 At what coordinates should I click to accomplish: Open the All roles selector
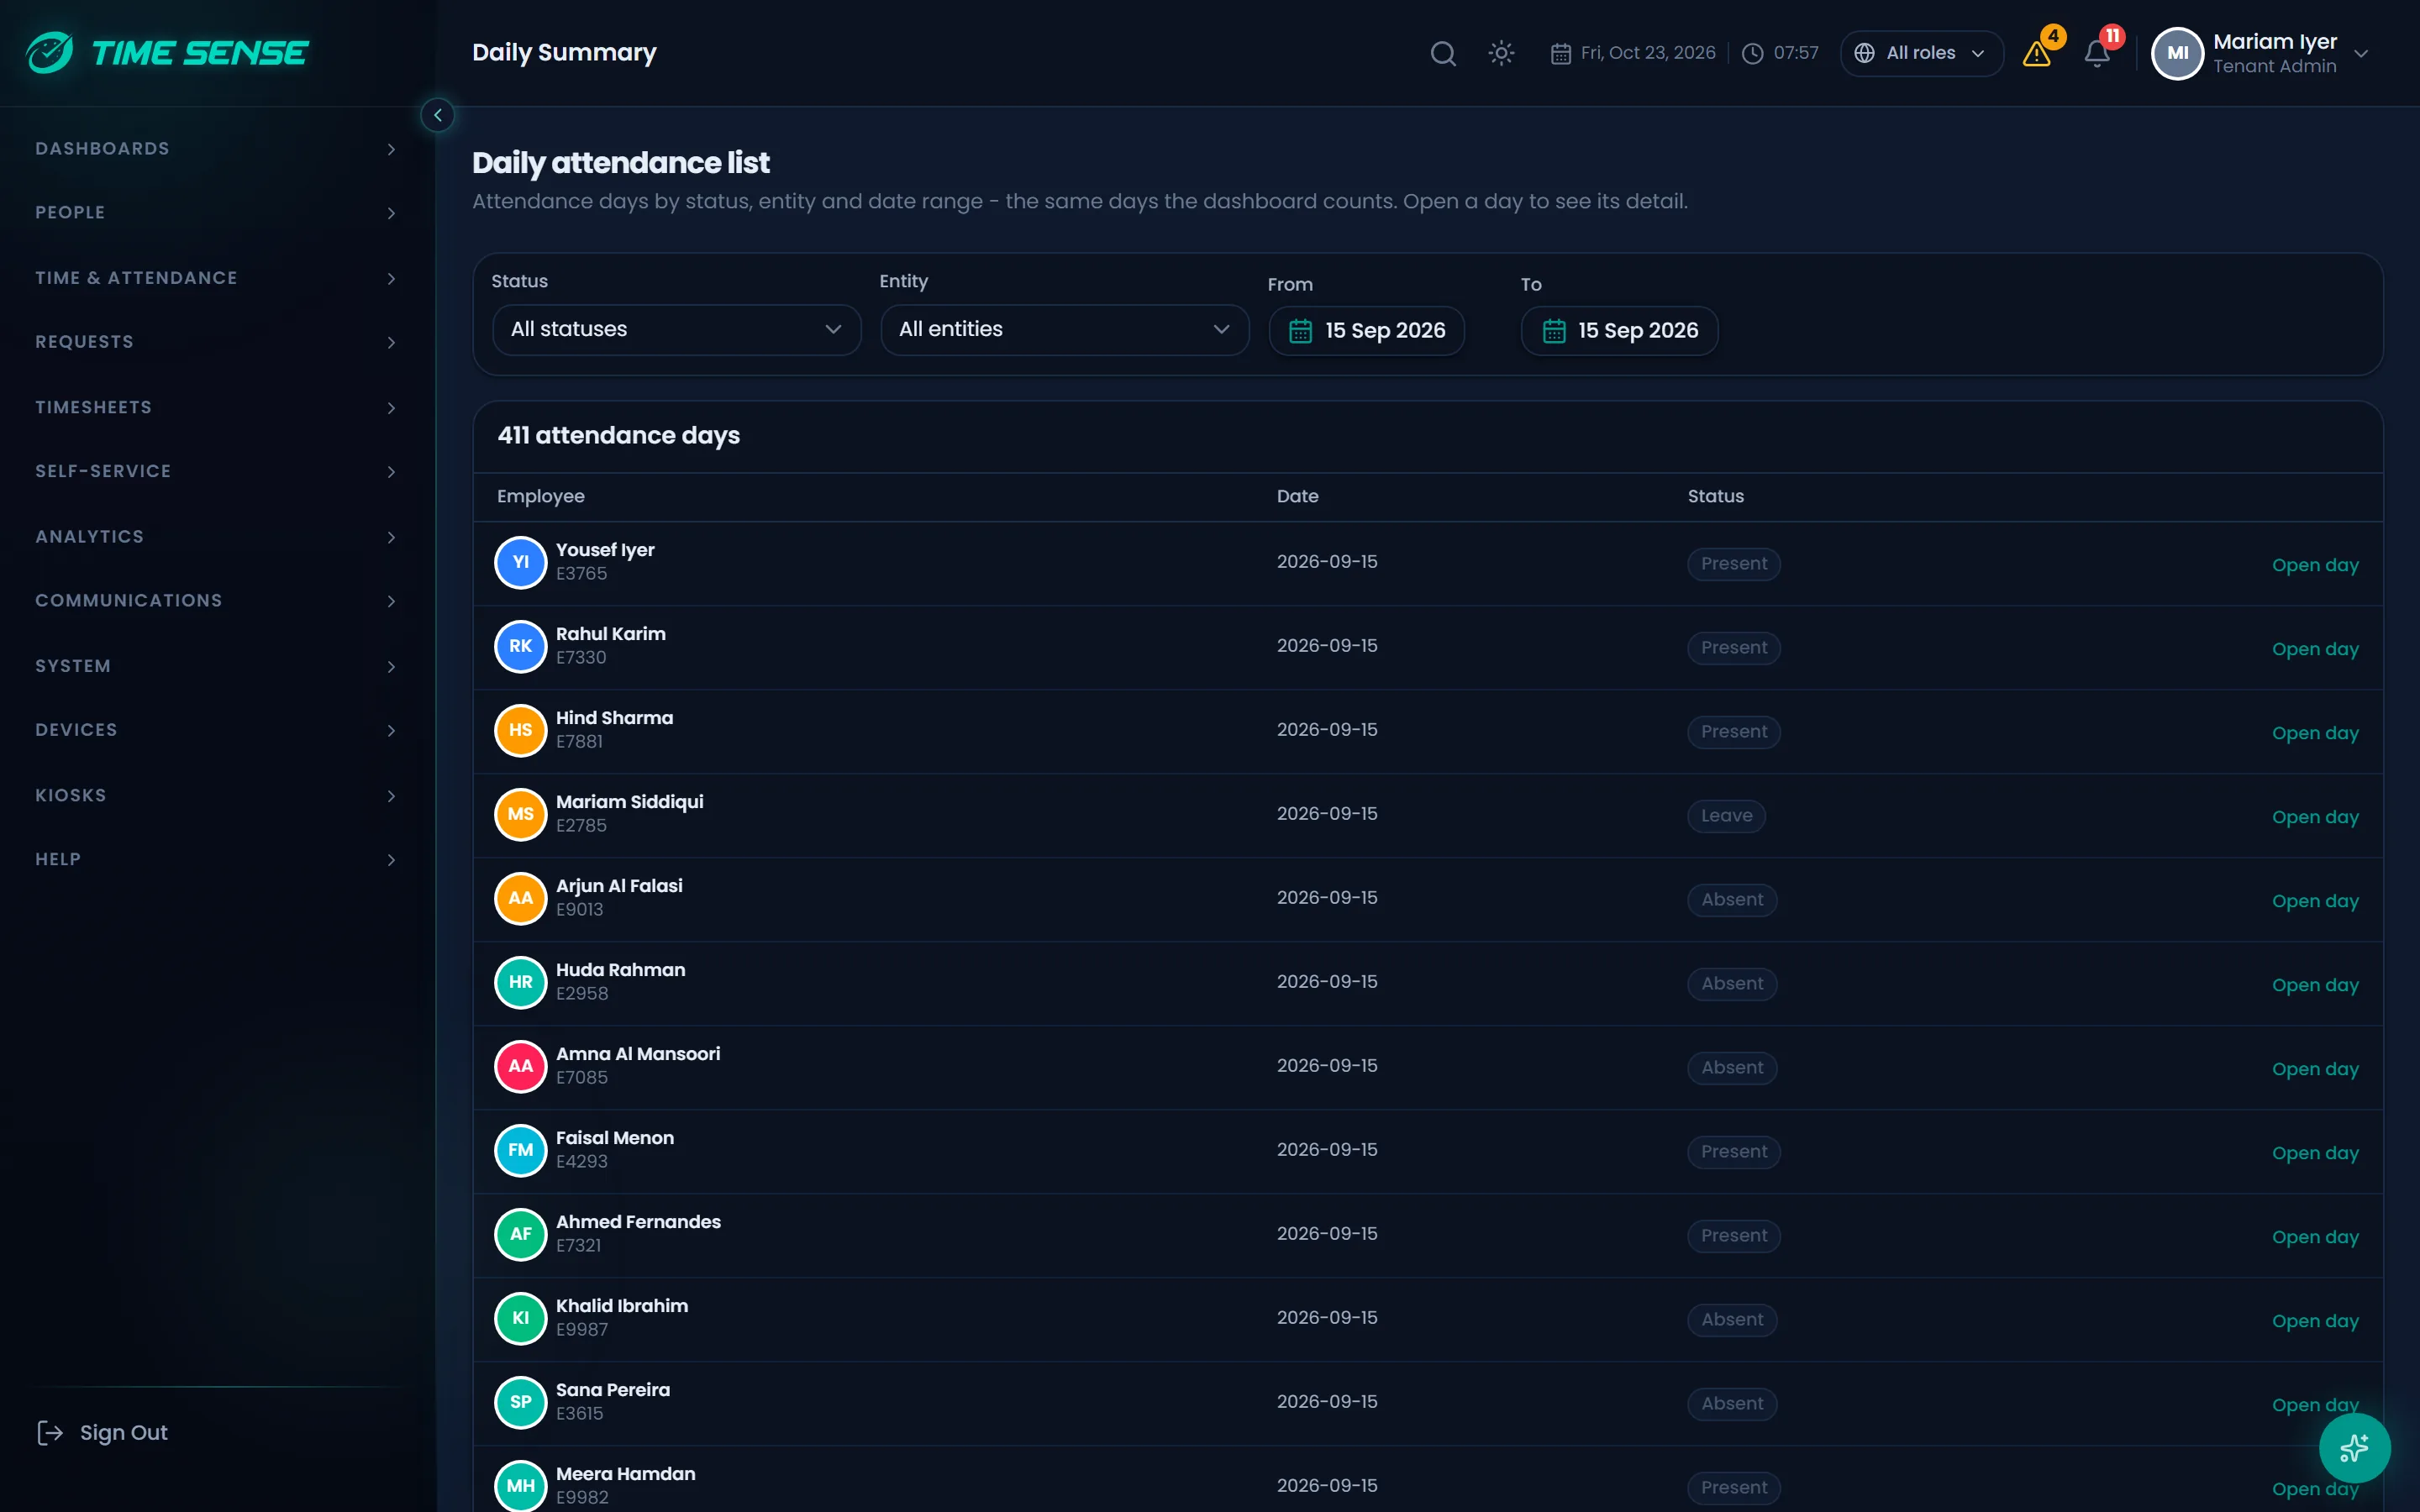click(x=1921, y=53)
